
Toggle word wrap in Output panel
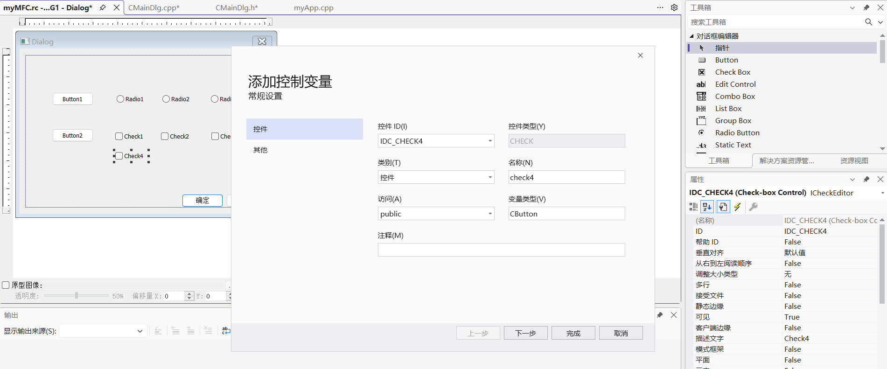coord(226,331)
